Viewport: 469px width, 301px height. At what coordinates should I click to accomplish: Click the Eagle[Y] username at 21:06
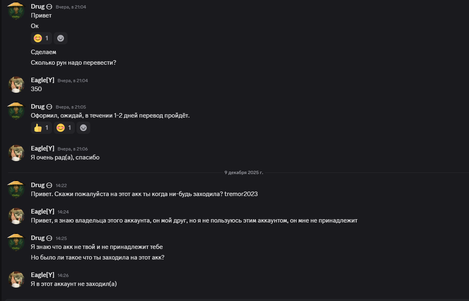[x=43, y=148]
